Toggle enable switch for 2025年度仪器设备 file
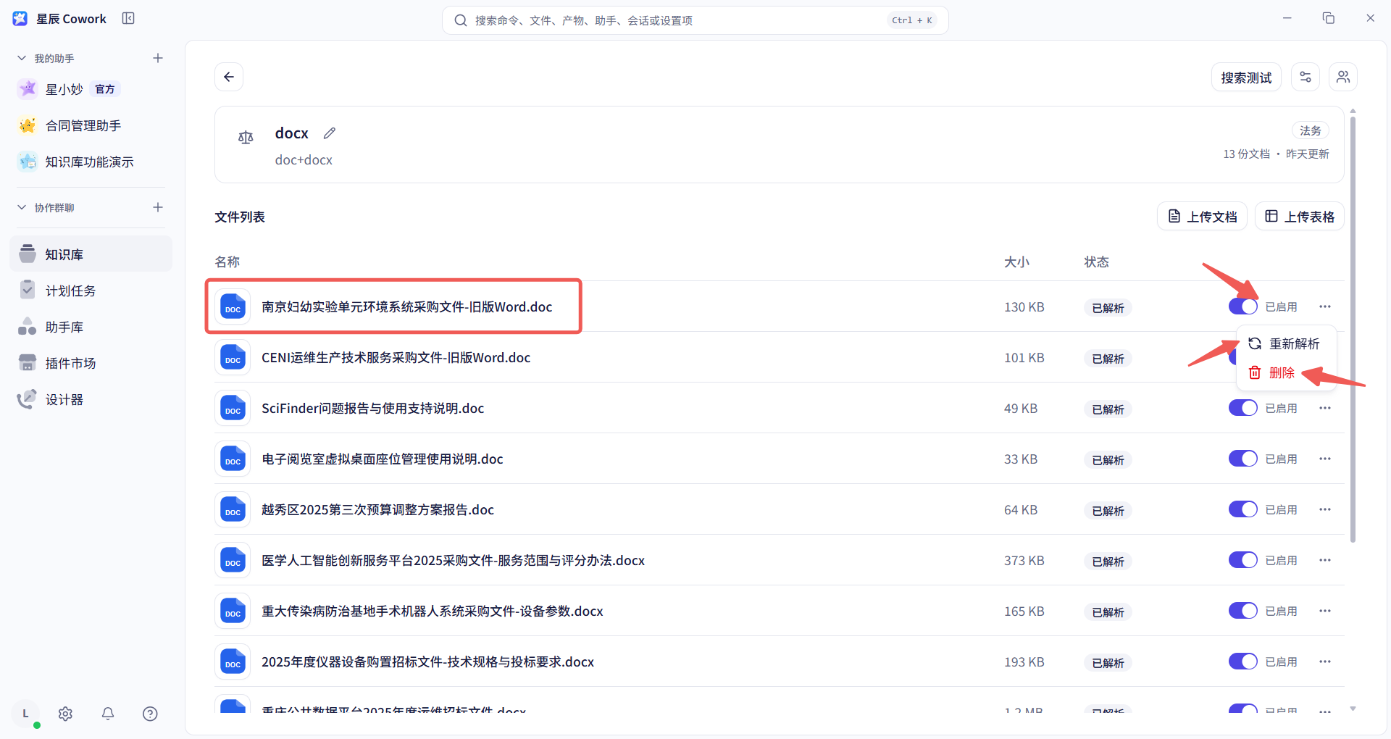This screenshot has height=739, width=1391. point(1242,661)
